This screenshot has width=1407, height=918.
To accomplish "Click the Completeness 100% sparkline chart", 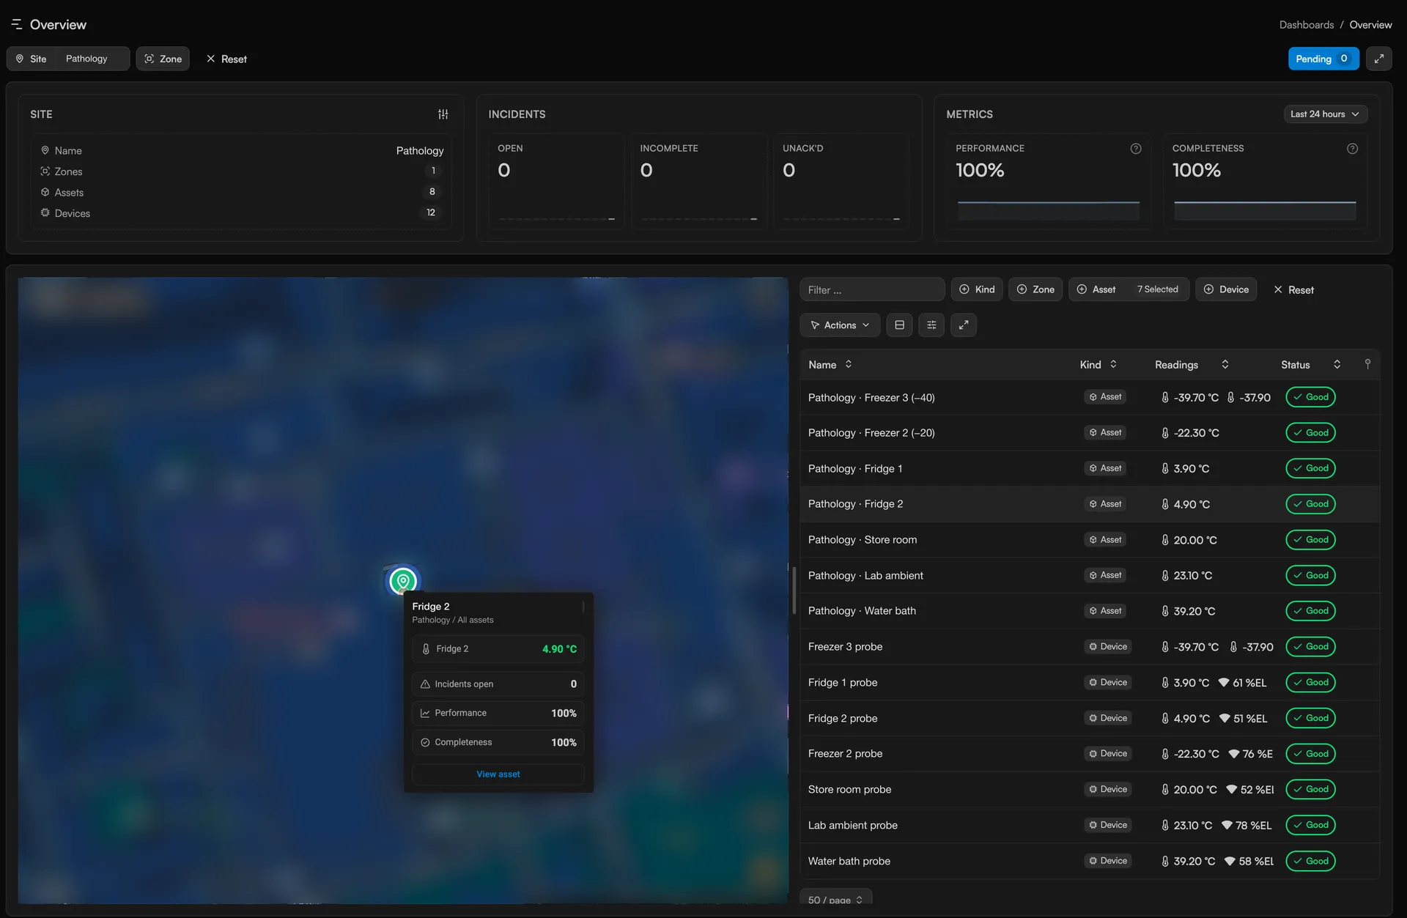I will [x=1265, y=210].
